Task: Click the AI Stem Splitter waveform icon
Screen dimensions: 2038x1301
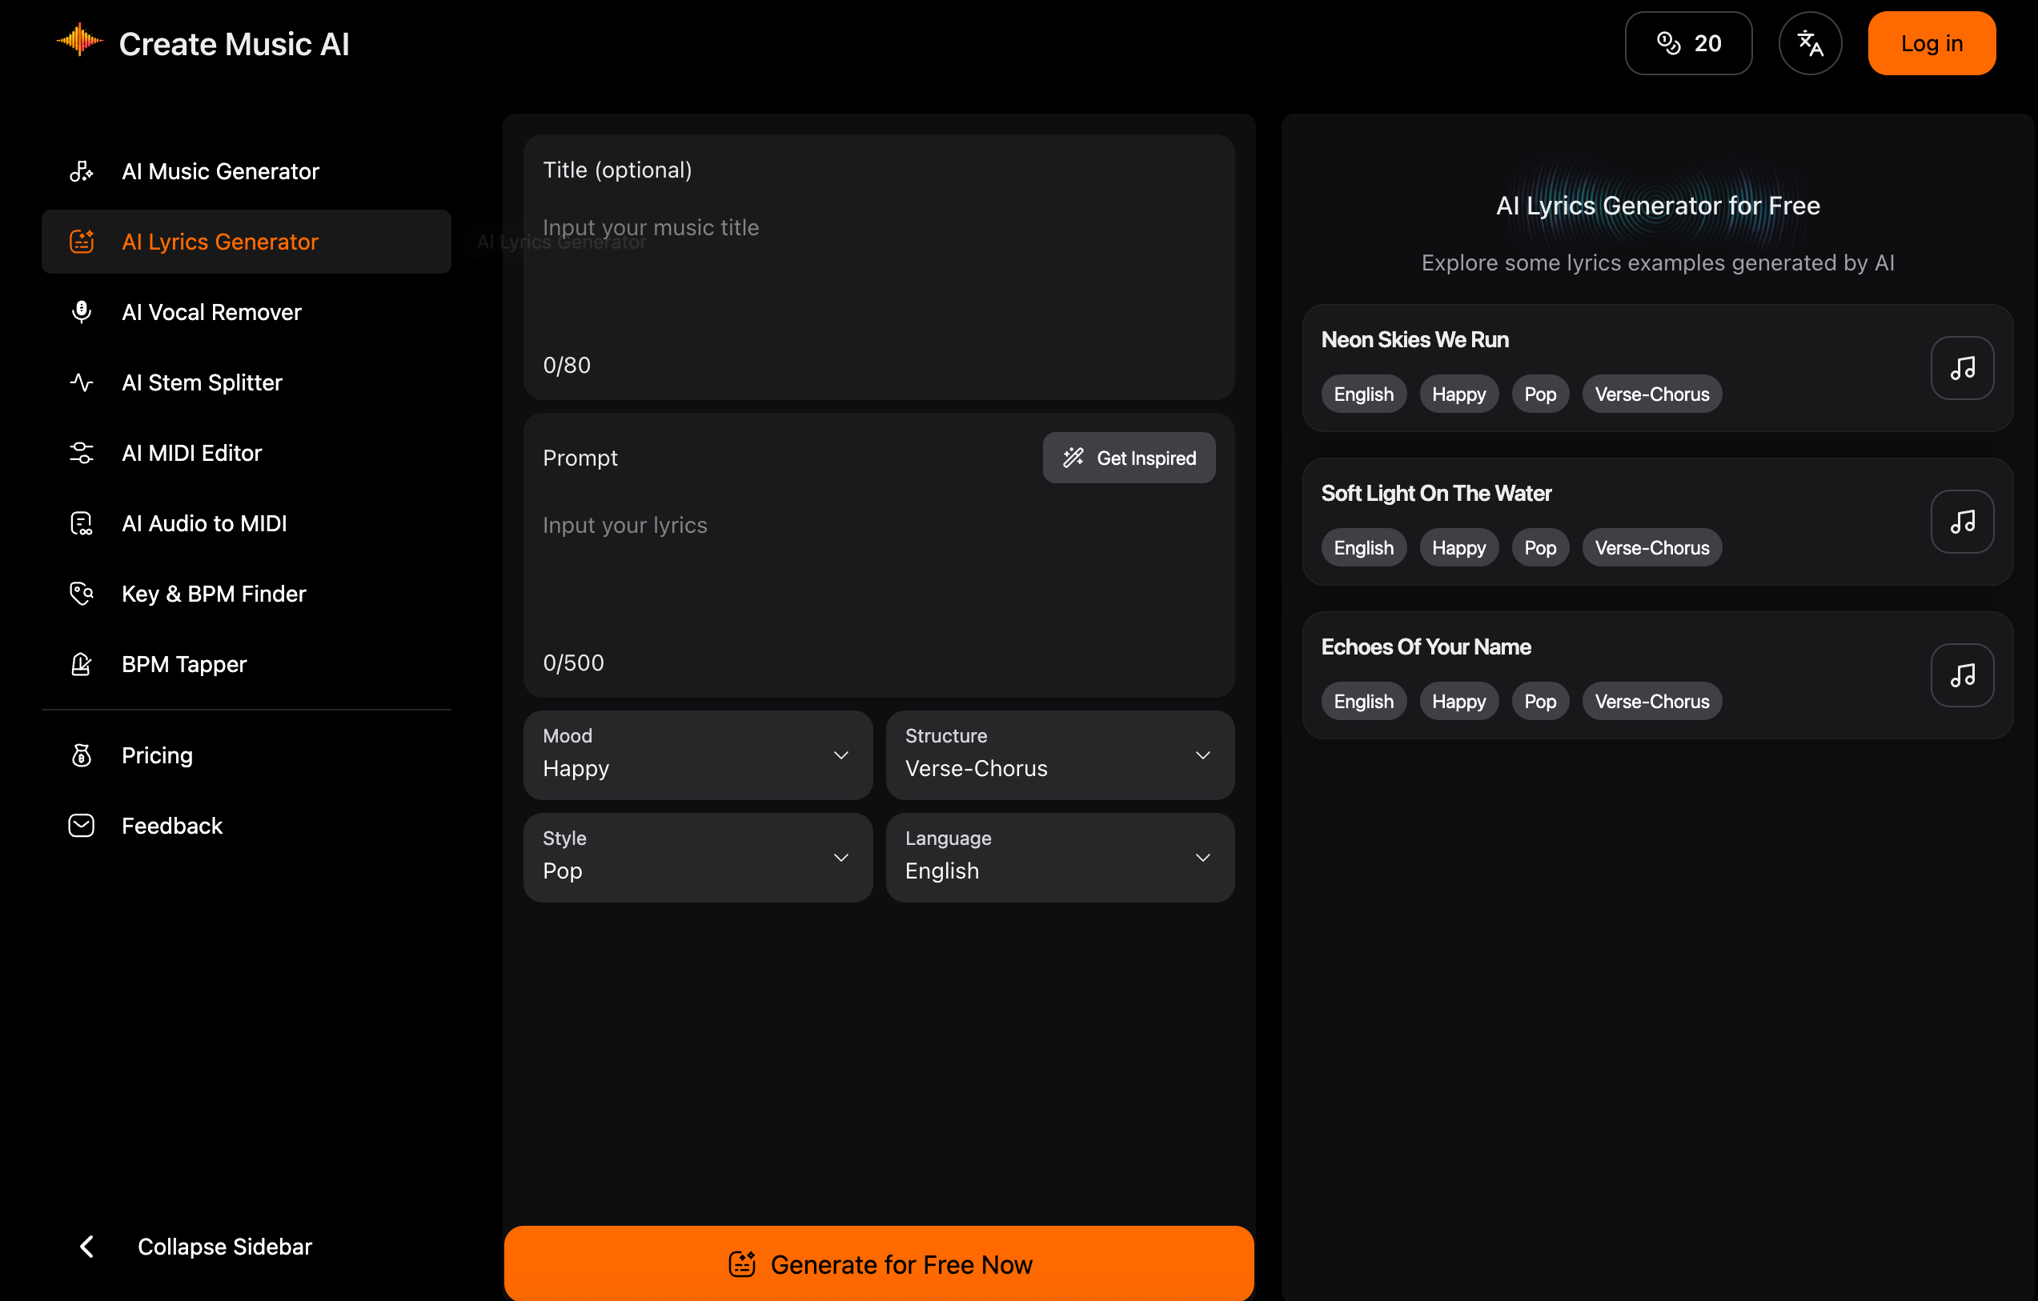Action: 82,382
